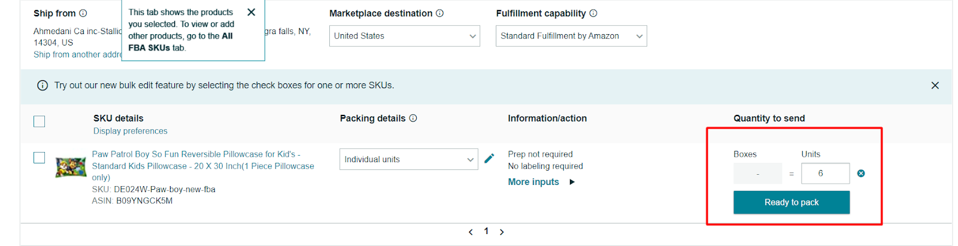
Task: Open the Individual units packing dropdown
Action: (x=408, y=159)
